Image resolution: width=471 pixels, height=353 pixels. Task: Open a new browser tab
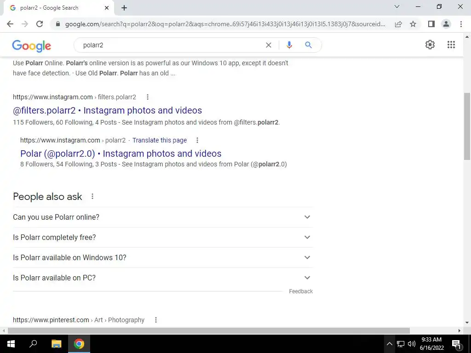pyautogui.click(x=124, y=8)
